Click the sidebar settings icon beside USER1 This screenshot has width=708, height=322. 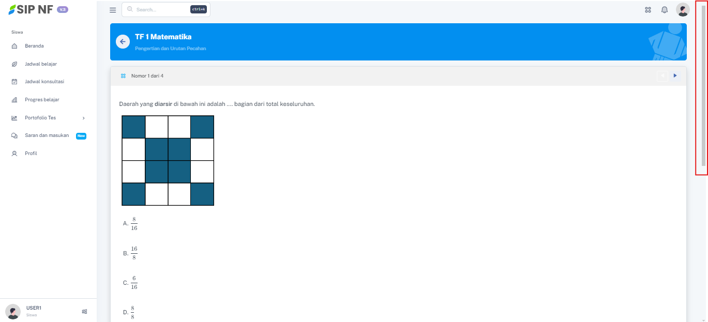84,311
